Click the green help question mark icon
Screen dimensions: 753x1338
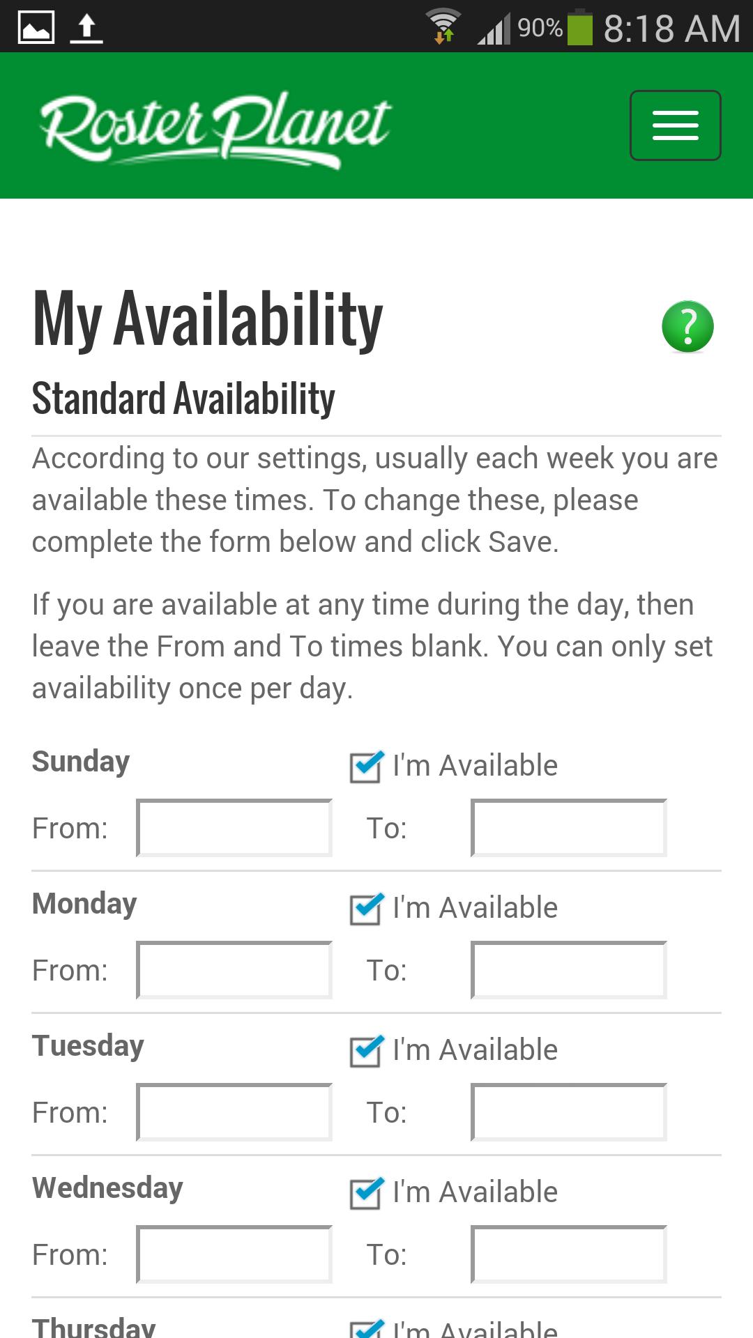point(687,326)
